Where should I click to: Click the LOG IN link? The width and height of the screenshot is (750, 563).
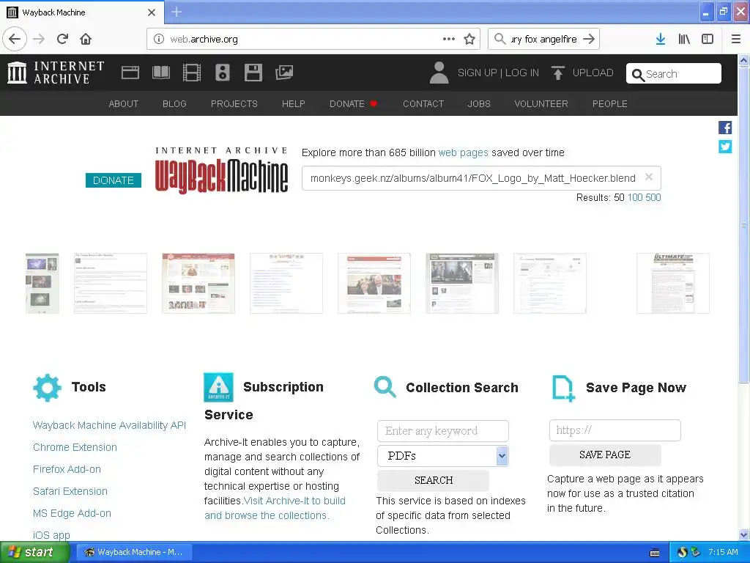tap(522, 73)
